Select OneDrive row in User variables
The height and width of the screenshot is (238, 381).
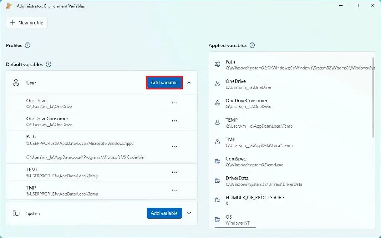102,103
